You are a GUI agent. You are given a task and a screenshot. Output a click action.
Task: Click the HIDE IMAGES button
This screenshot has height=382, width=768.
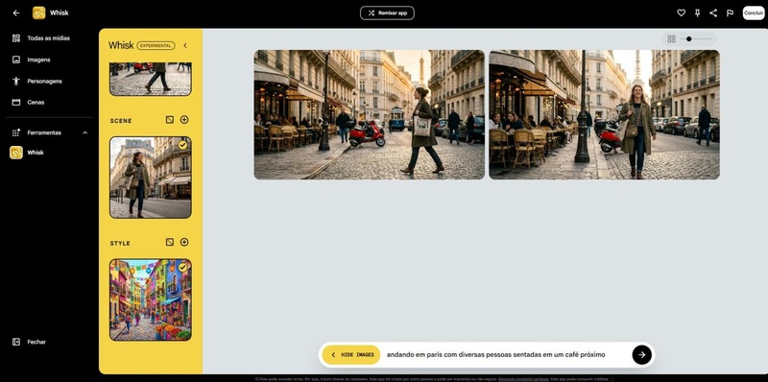coord(351,355)
